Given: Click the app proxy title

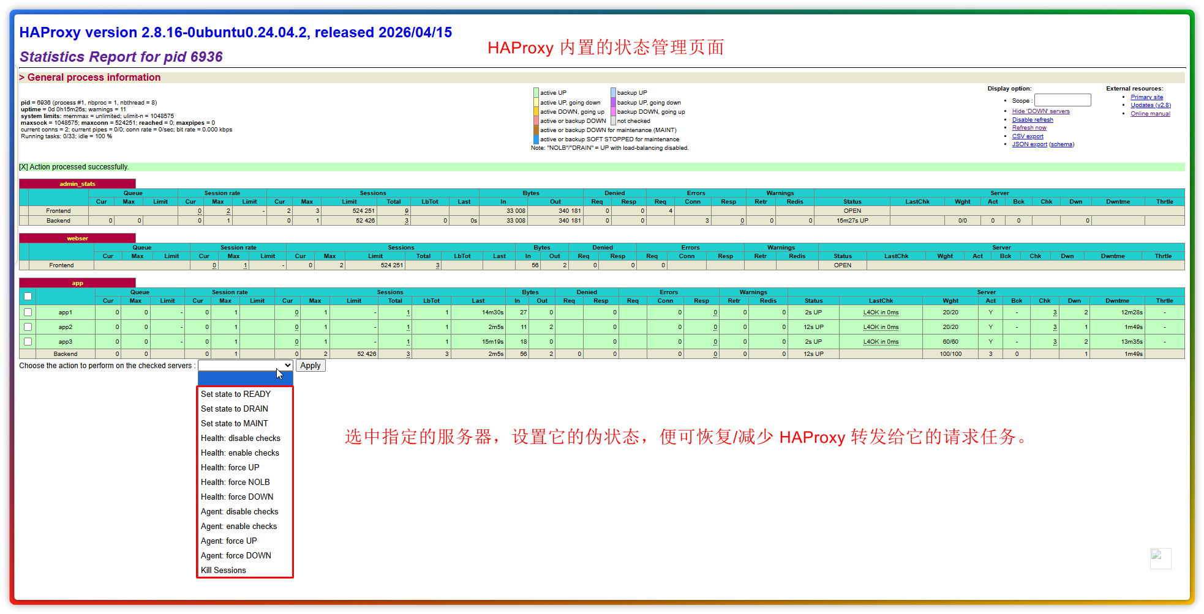Looking at the screenshot, I should click(x=77, y=283).
